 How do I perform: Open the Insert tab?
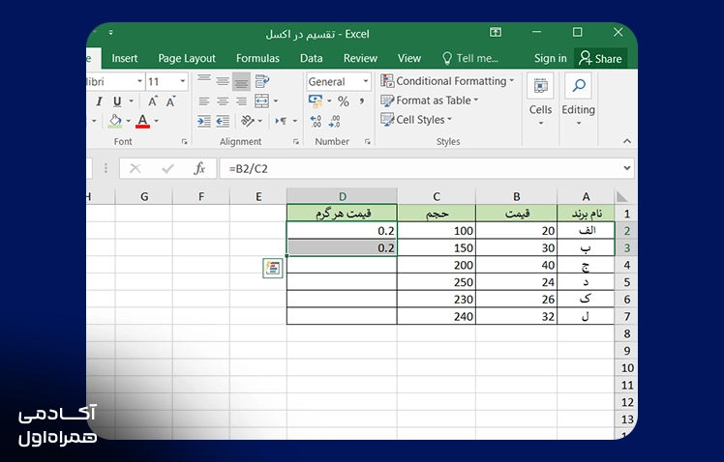(x=125, y=58)
